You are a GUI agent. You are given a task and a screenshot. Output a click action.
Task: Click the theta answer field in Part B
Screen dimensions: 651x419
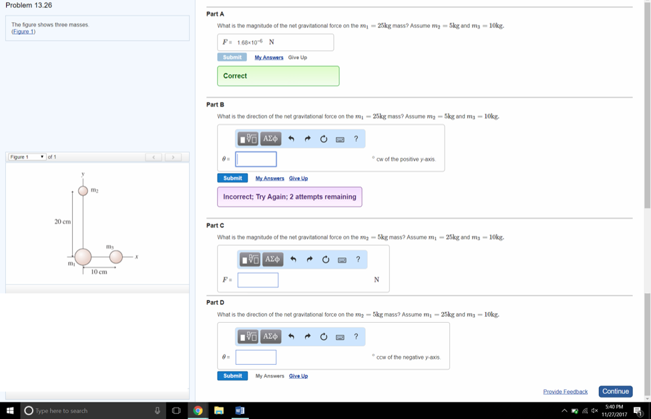point(256,159)
